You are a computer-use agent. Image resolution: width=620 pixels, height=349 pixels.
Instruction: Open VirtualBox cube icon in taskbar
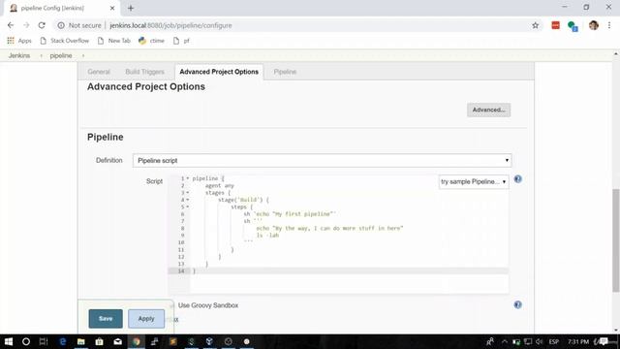pos(209,341)
